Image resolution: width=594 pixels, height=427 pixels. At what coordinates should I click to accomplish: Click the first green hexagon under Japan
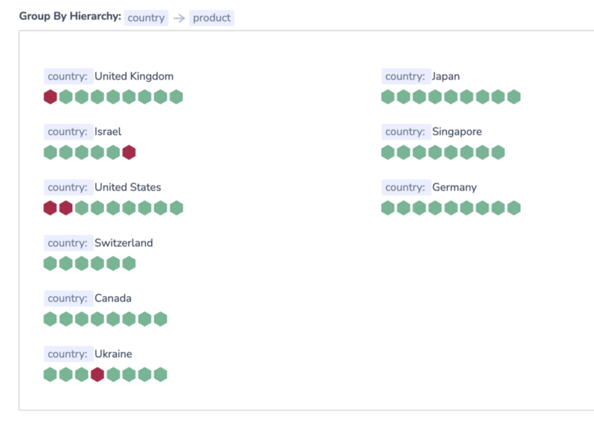pyautogui.click(x=388, y=97)
